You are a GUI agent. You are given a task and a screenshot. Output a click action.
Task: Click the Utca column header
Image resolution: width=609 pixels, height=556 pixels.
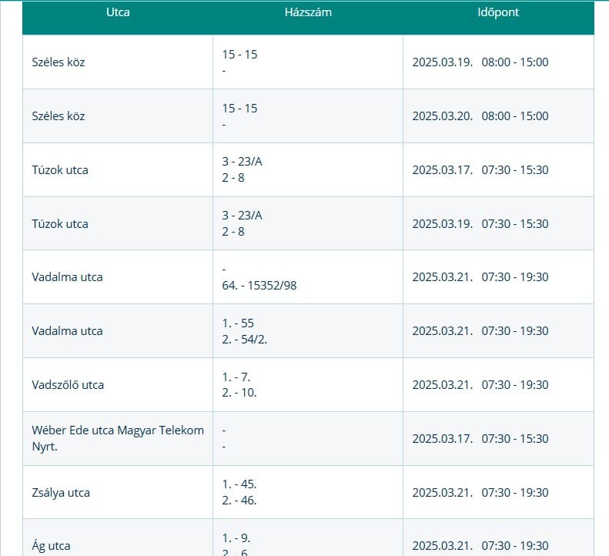coord(118,13)
